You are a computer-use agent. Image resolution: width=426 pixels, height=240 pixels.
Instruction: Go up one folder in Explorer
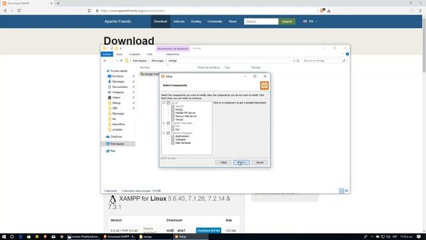coord(121,61)
